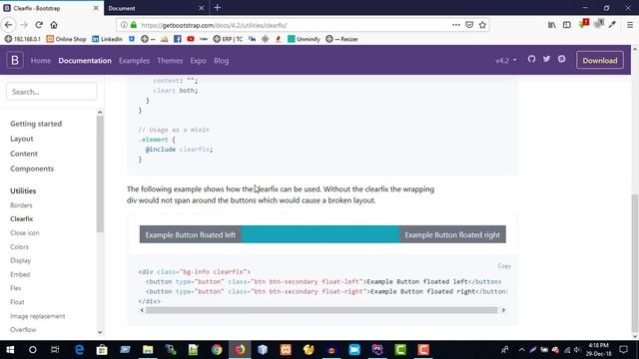Open Task View on taskbar

pyautogui.click(x=55, y=350)
